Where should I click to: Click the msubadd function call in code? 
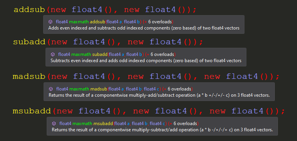coord(32,111)
